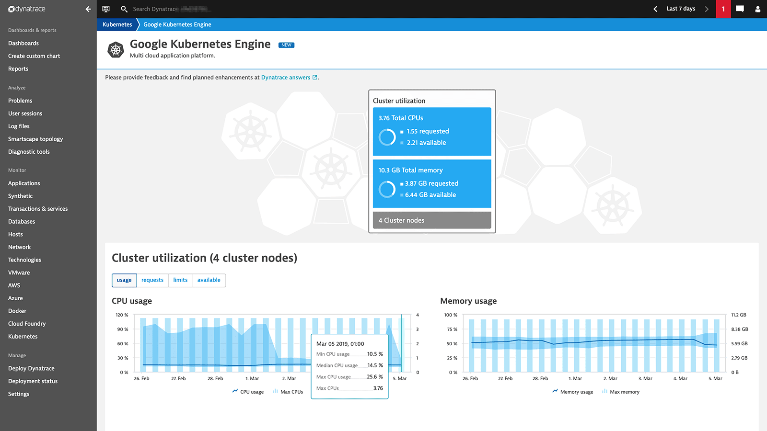Image resolution: width=767 pixels, height=431 pixels.
Task: Toggle CPU usage legend line icon
Action: coord(235,391)
